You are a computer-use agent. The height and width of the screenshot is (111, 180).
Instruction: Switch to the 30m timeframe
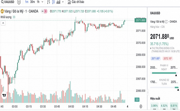(x=32, y=2)
